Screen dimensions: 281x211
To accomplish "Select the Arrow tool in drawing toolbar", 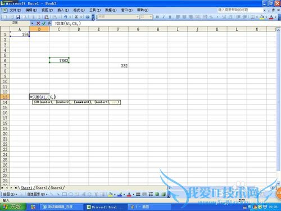I will coord(58,194).
